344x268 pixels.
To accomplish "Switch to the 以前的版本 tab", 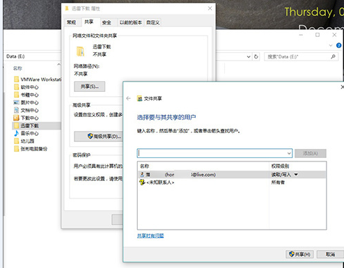I will (x=131, y=22).
